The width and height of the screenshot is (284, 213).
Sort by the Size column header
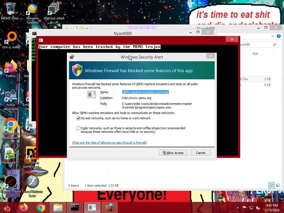pyautogui.click(x=255, y=54)
